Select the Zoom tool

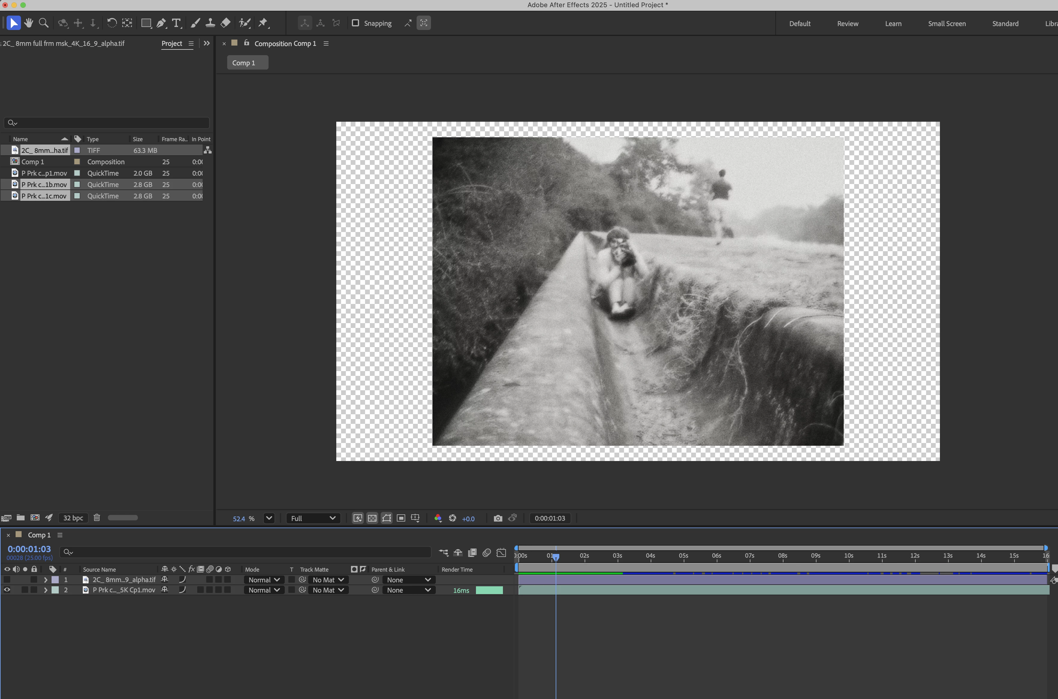[x=44, y=23]
